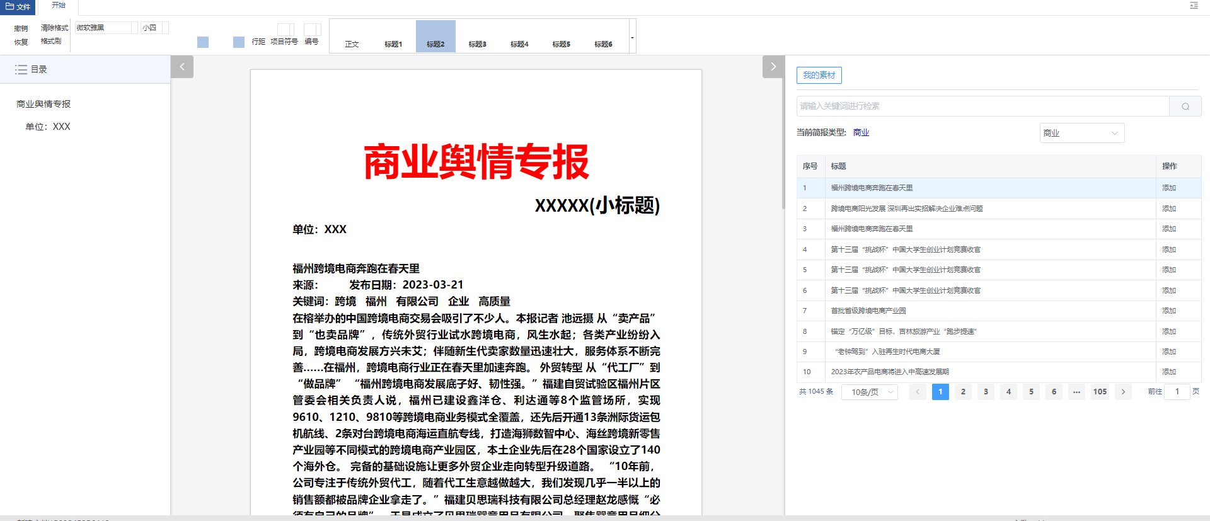Go to page 6
1210x521 pixels.
point(1054,392)
